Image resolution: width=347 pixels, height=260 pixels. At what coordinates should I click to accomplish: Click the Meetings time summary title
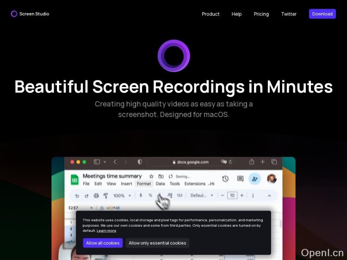click(x=112, y=176)
